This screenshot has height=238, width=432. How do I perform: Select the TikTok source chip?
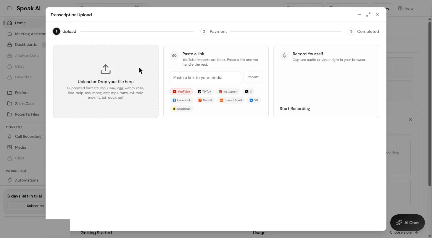click(204, 92)
